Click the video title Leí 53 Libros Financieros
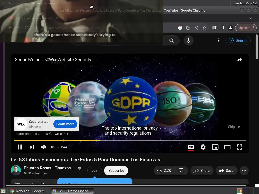Screen dimensions: 259x194 point(86,160)
